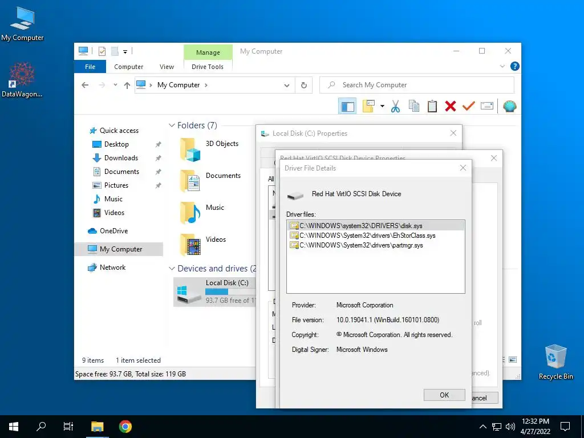Switch to the Computer ribbon tab
The height and width of the screenshot is (438, 584).
coord(128,67)
